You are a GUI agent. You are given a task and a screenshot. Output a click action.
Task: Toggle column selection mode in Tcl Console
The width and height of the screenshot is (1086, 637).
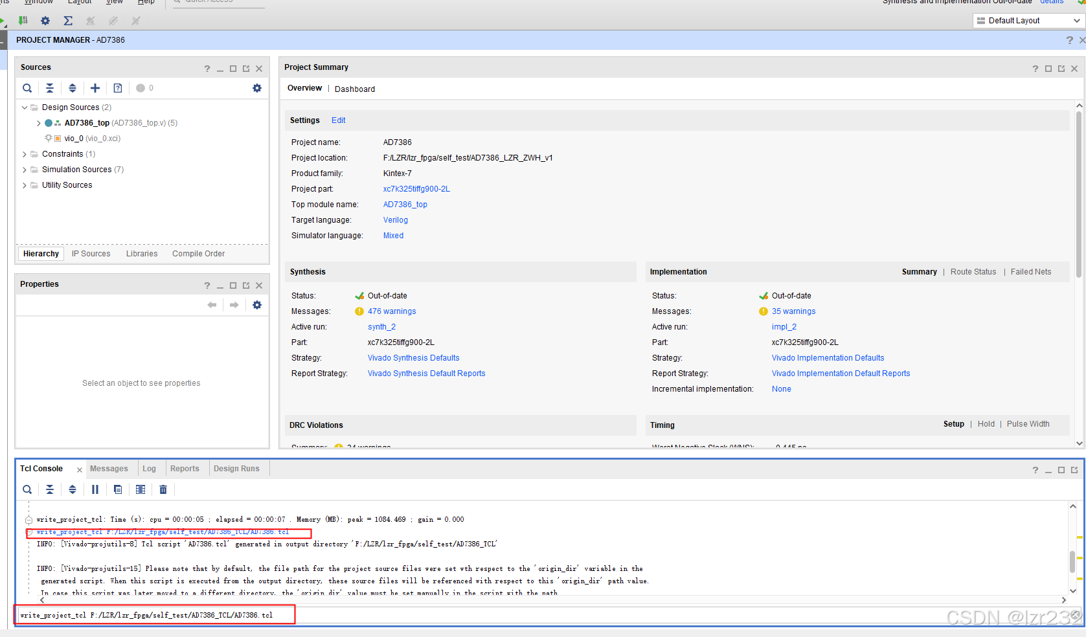tap(141, 489)
